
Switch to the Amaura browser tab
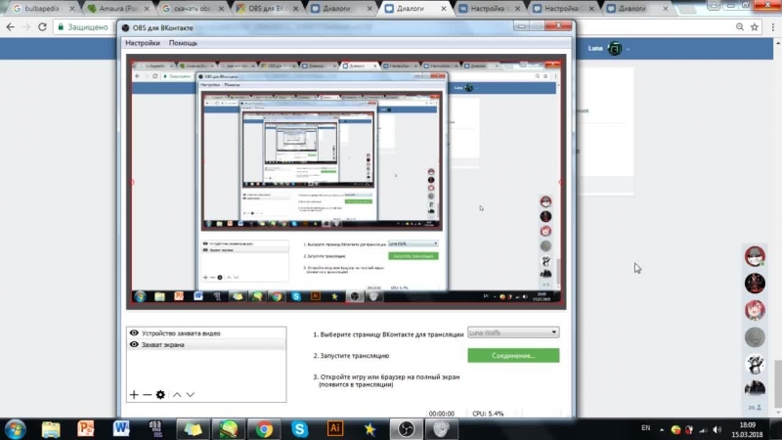pyautogui.click(x=117, y=9)
